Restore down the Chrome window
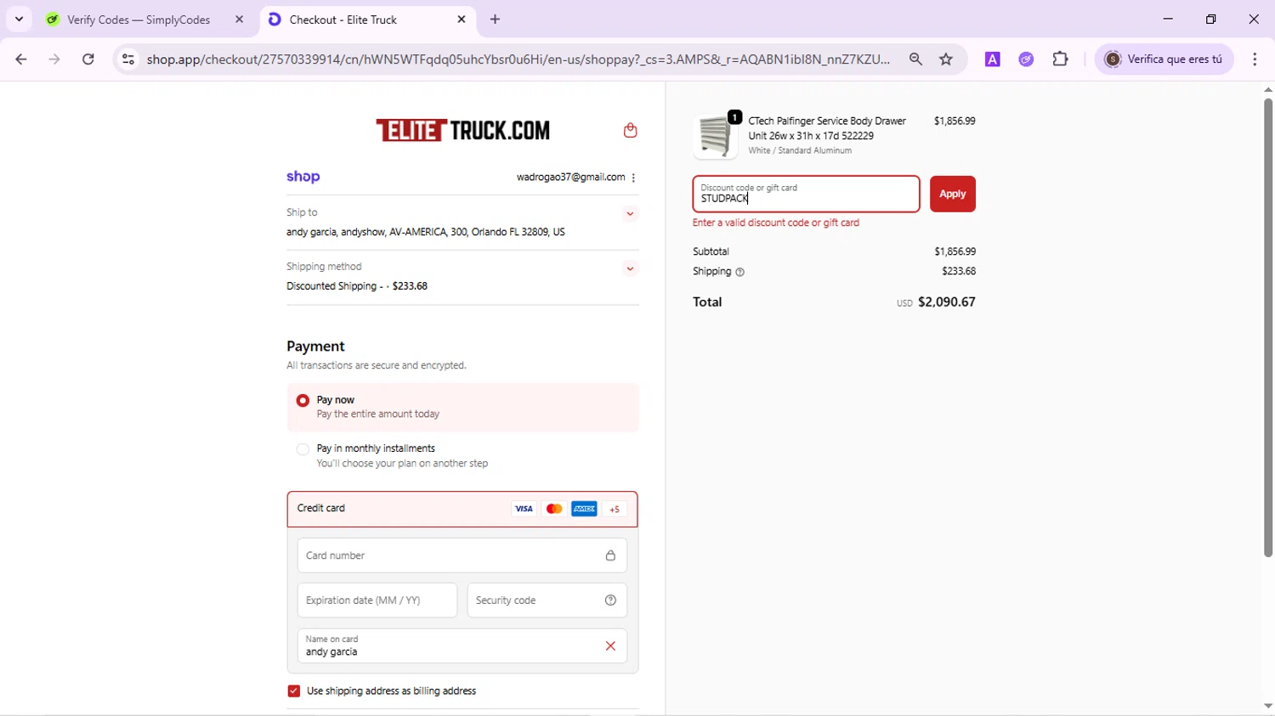Screen dimensions: 1275x716 1211,19
